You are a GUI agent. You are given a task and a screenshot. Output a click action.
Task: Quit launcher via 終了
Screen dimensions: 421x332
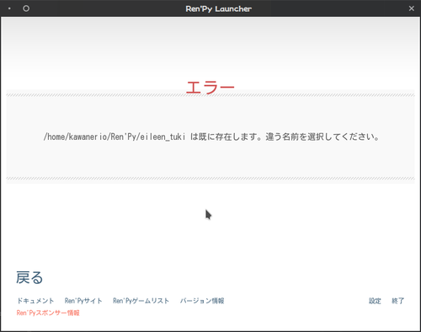click(x=397, y=301)
